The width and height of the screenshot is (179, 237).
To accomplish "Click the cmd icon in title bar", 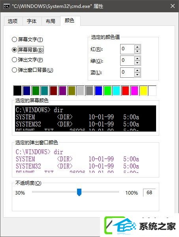I will 6,6.
